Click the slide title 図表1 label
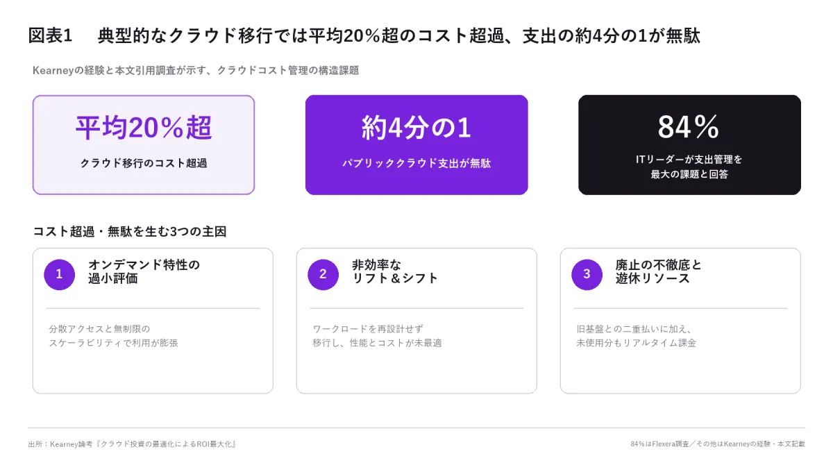The height and width of the screenshot is (463, 833). pyautogui.click(x=50, y=36)
